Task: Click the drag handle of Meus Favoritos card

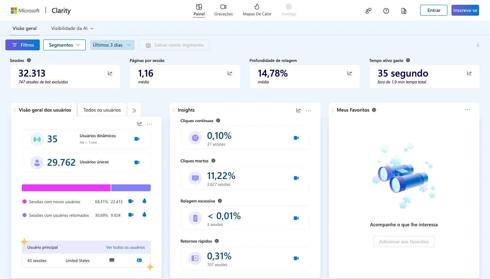Action: tap(333, 110)
